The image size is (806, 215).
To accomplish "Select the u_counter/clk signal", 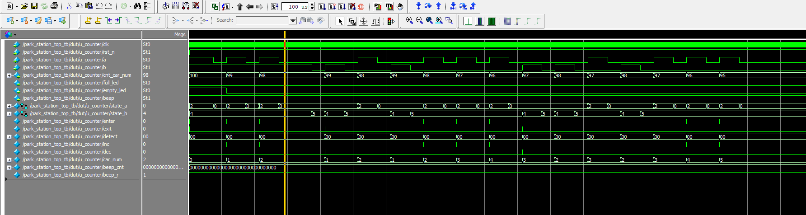I will pyautogui.click(x=66, y=44).
